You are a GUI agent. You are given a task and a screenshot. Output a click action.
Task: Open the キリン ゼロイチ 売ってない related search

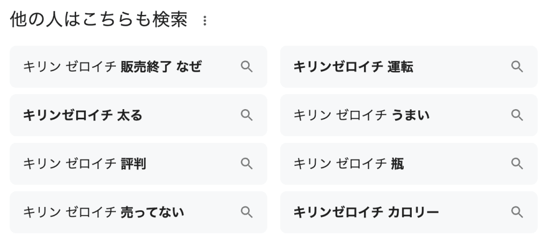(103, 212)
